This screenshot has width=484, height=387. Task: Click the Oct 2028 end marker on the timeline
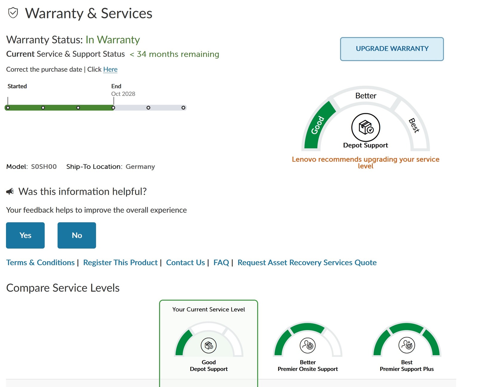pyautogui.click(x=113, y=108)
